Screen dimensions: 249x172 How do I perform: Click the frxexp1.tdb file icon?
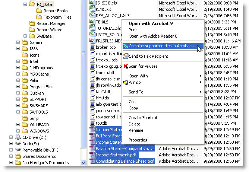92,60
